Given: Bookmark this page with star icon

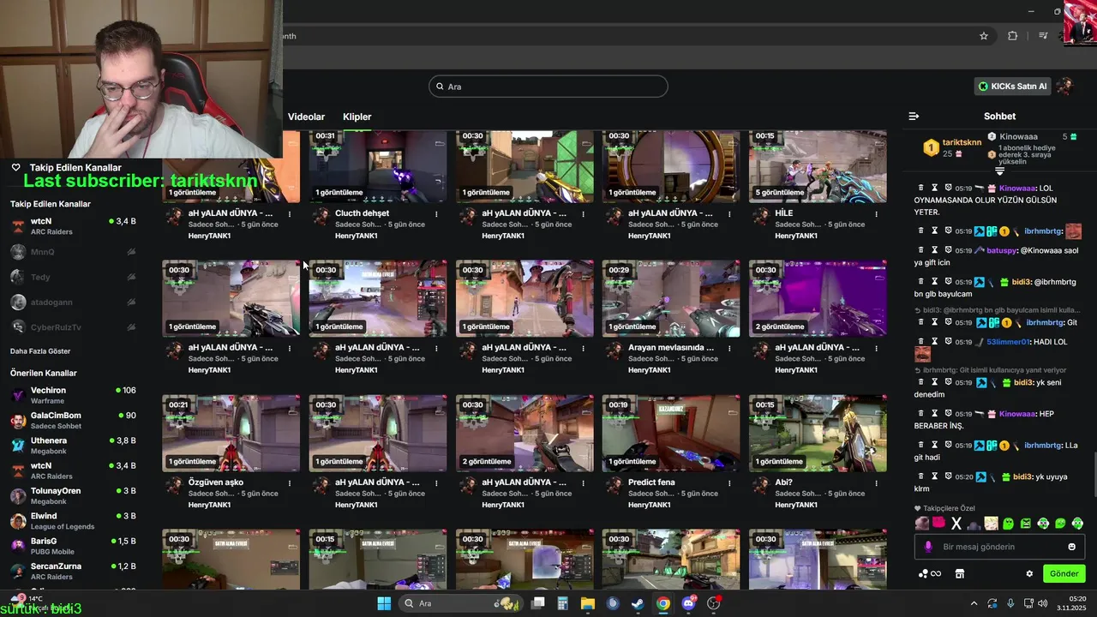Looking at the screenshot, I should click(x=984, y=36).
